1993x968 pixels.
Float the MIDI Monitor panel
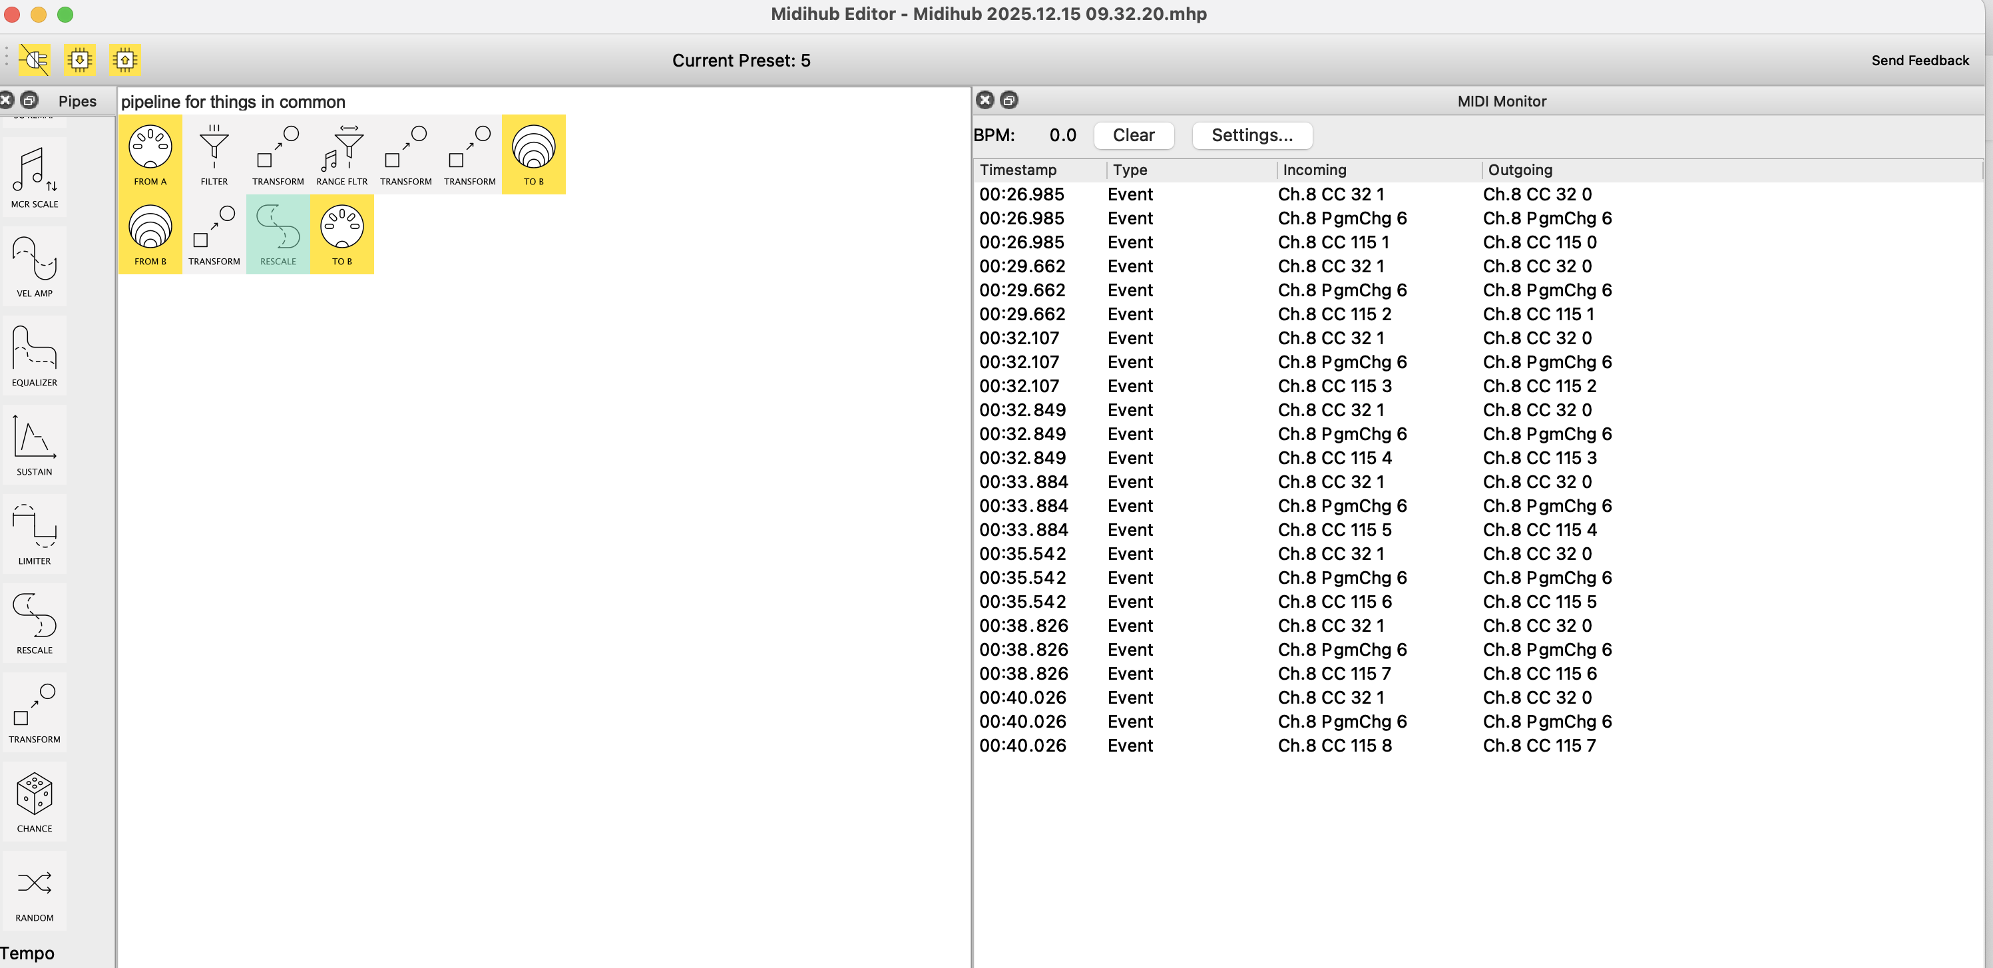tap(1009, 100)
